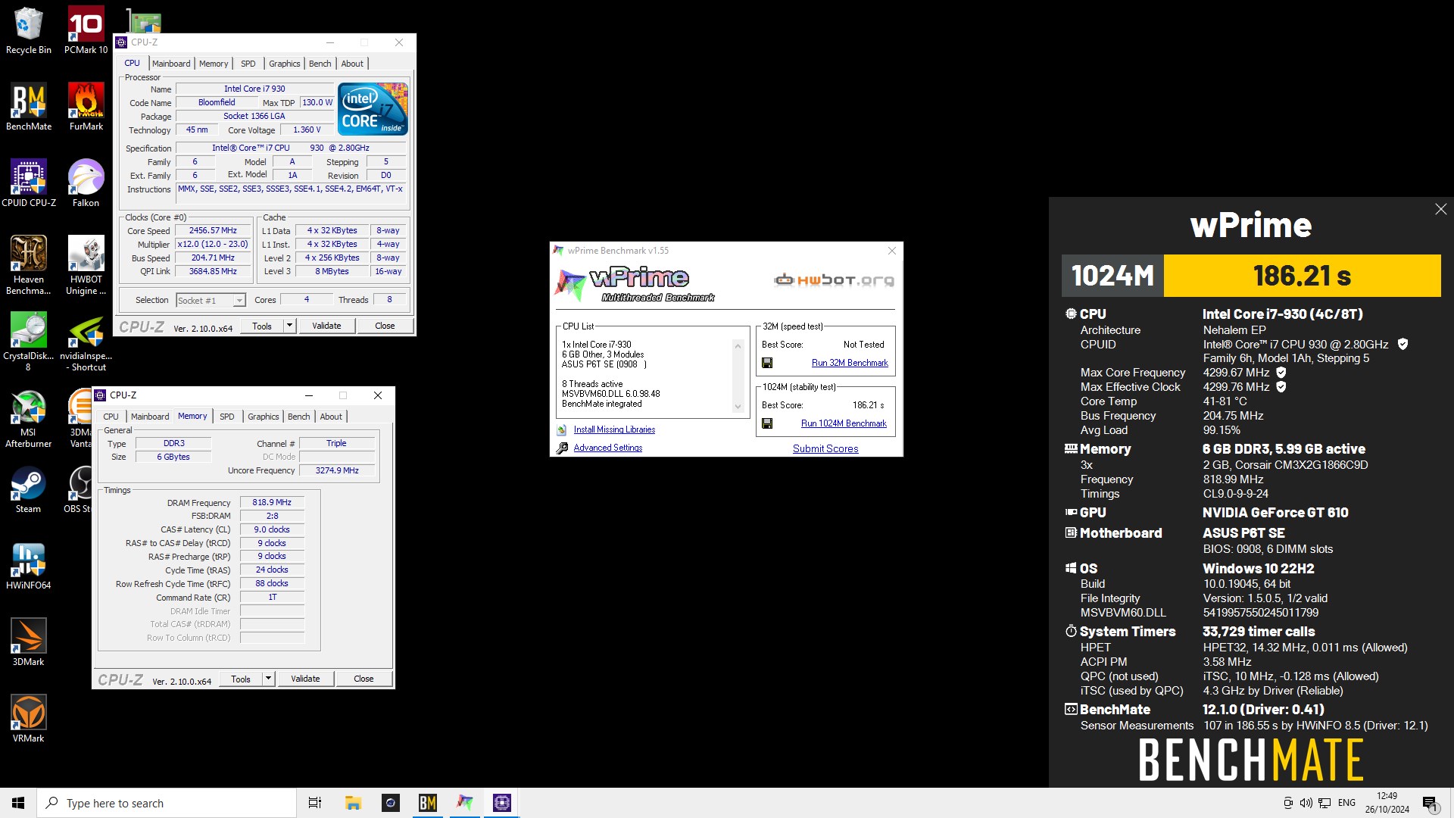Expand Tools dropdown in upper CPU-Z window

(x=289, y=326)
